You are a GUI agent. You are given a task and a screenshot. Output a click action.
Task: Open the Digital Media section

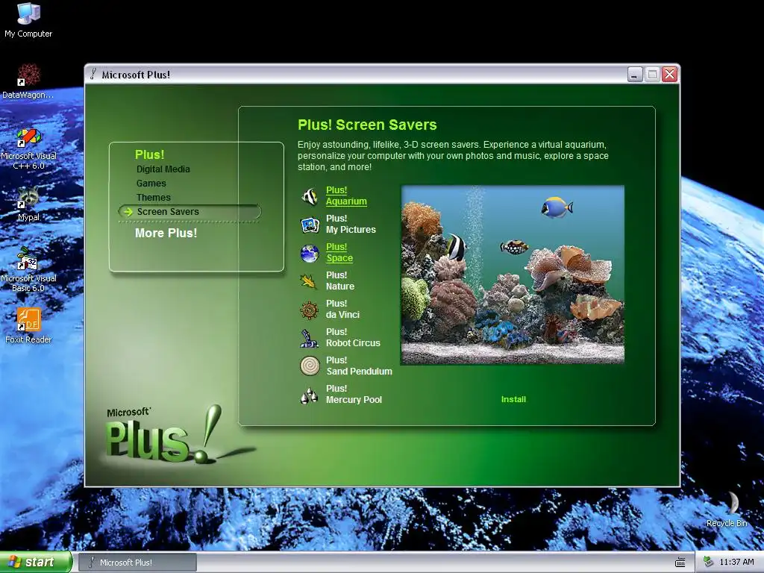pos(163,169)
